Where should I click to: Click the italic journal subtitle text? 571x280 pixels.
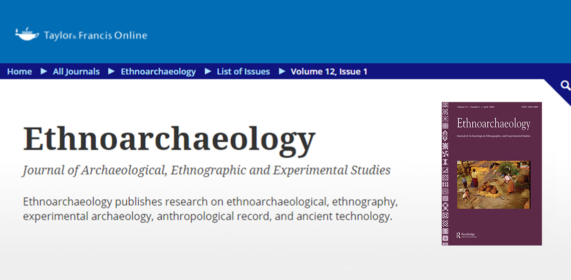click(x=206, y=170)
